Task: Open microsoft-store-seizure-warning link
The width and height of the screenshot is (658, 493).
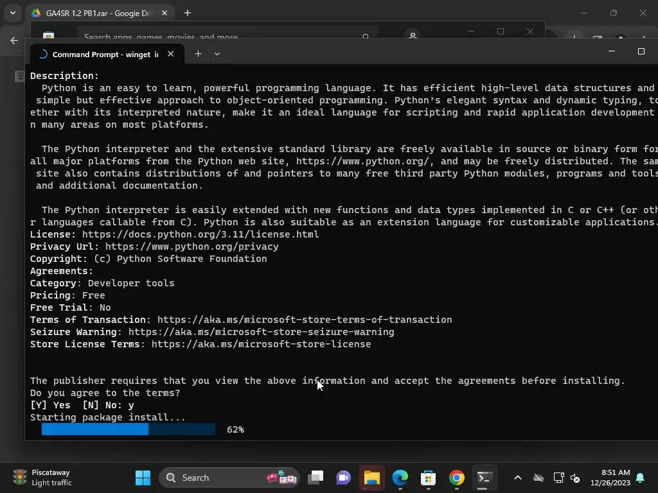Action: pyautogui.click(x=261, y=332)
